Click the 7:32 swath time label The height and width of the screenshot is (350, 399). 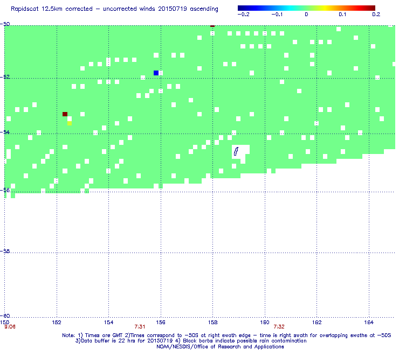click(x=279, y=327)
